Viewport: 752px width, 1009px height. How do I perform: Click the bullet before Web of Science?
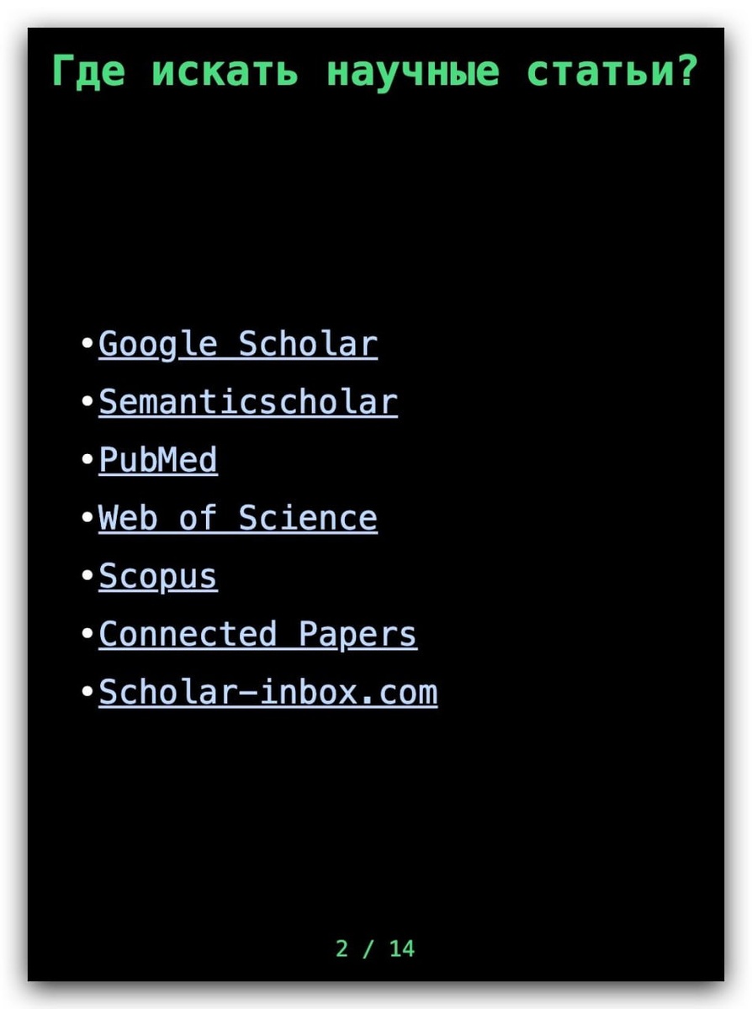pos(87,519)
